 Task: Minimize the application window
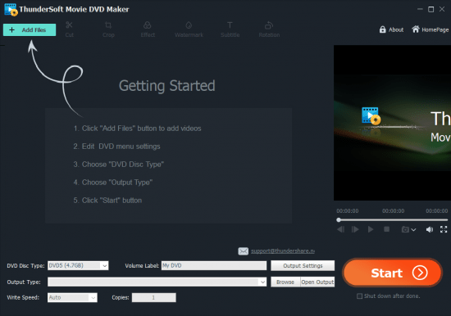(x=420, y=9)
